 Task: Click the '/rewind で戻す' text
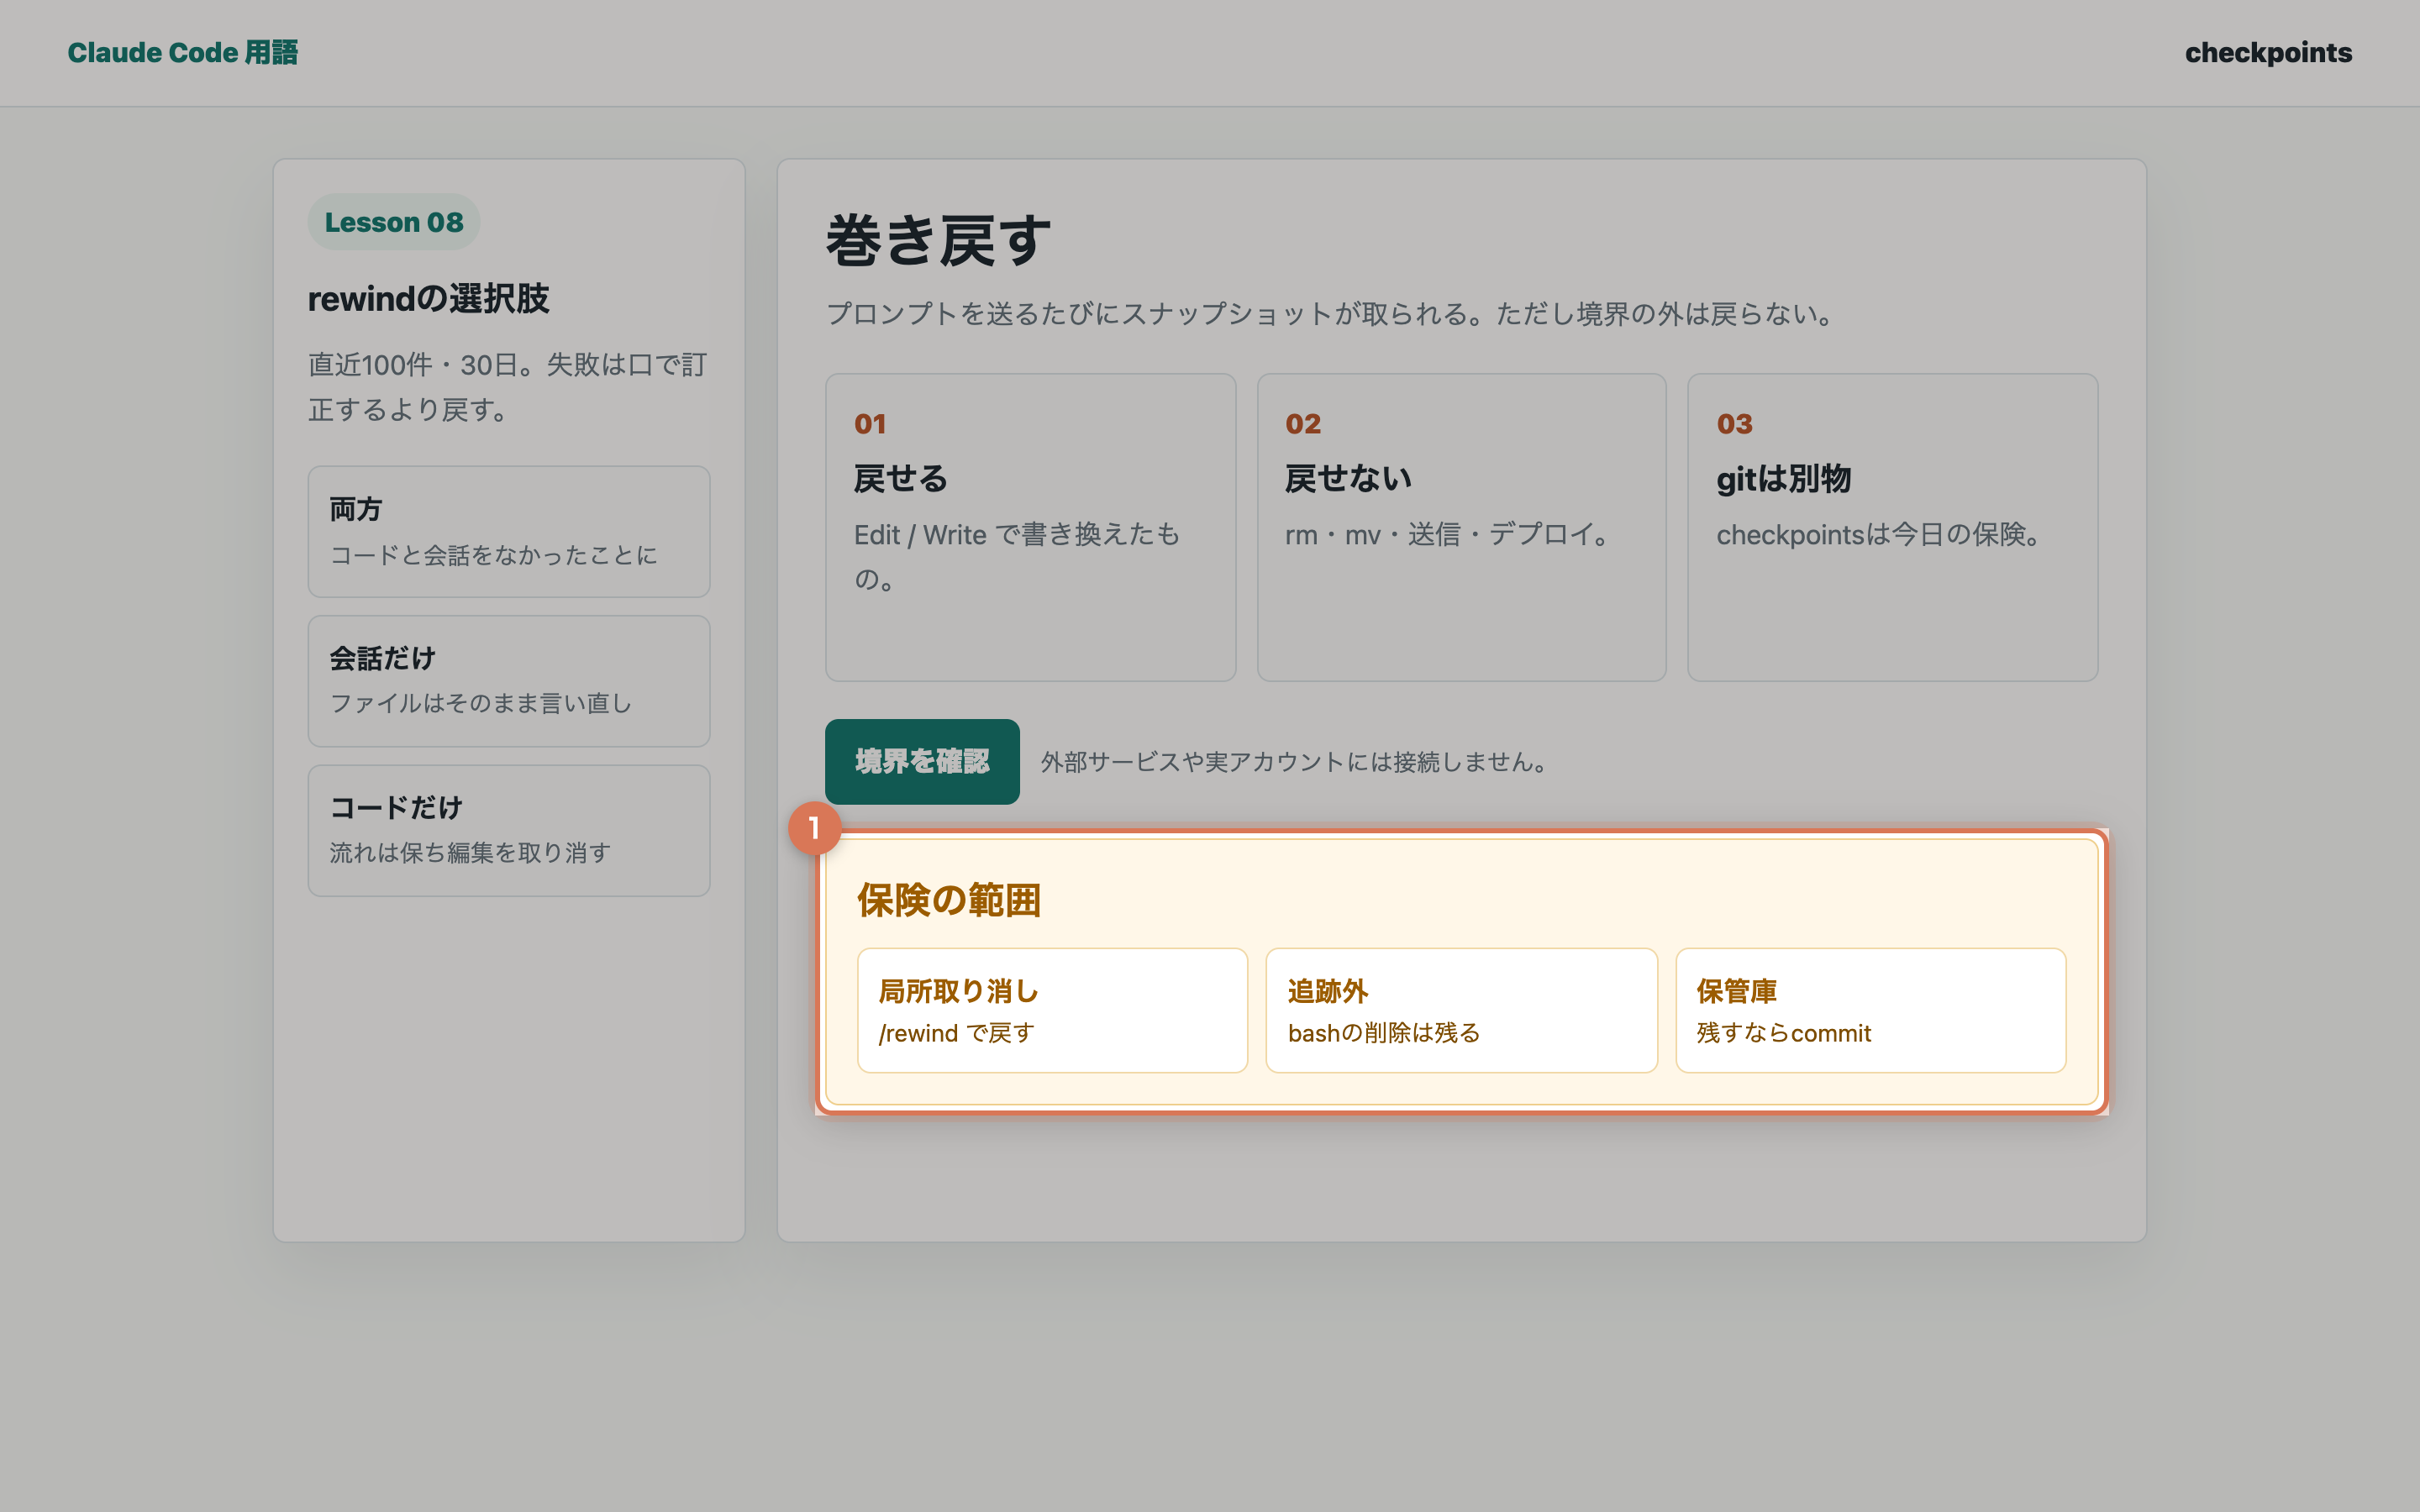point(956,1033)
